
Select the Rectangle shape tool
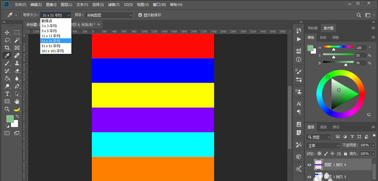click(x=7, y=101)
